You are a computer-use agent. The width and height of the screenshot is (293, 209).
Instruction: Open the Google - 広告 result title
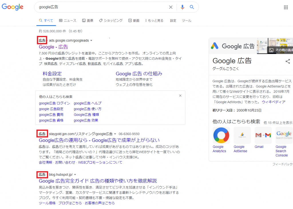point(53,47)
